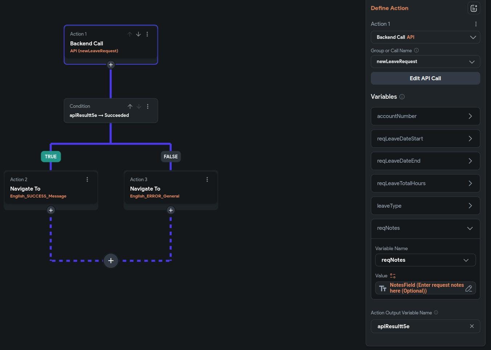Collapse the reqNotes variable section
Screen dimensions: 491x350
pyautogui.click(x=470, y=228)
